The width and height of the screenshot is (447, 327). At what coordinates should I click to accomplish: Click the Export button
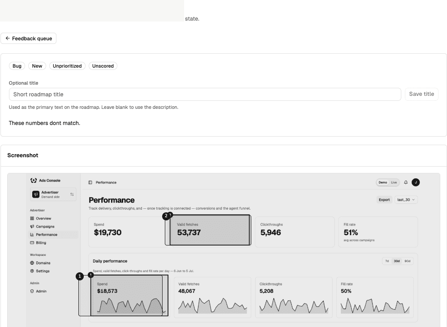click(x=384, y=200)
